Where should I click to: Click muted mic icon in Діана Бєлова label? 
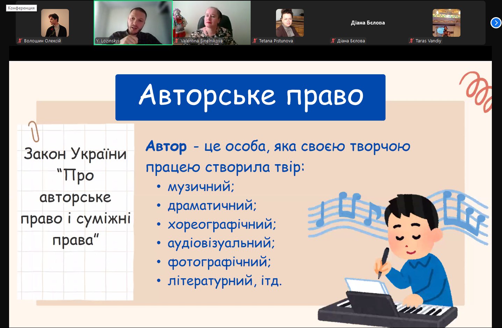[x=333, y=41]
